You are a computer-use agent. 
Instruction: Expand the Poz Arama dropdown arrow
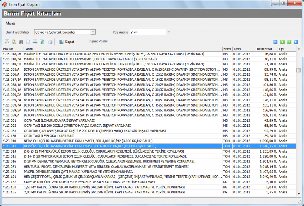pos(169,32)
